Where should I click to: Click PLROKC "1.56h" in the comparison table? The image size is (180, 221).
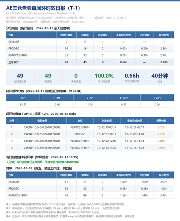click(x=124, y=195)
